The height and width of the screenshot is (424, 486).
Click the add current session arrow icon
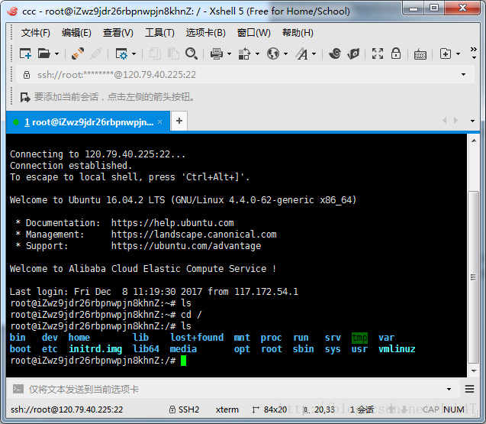(x=25, y=97)
